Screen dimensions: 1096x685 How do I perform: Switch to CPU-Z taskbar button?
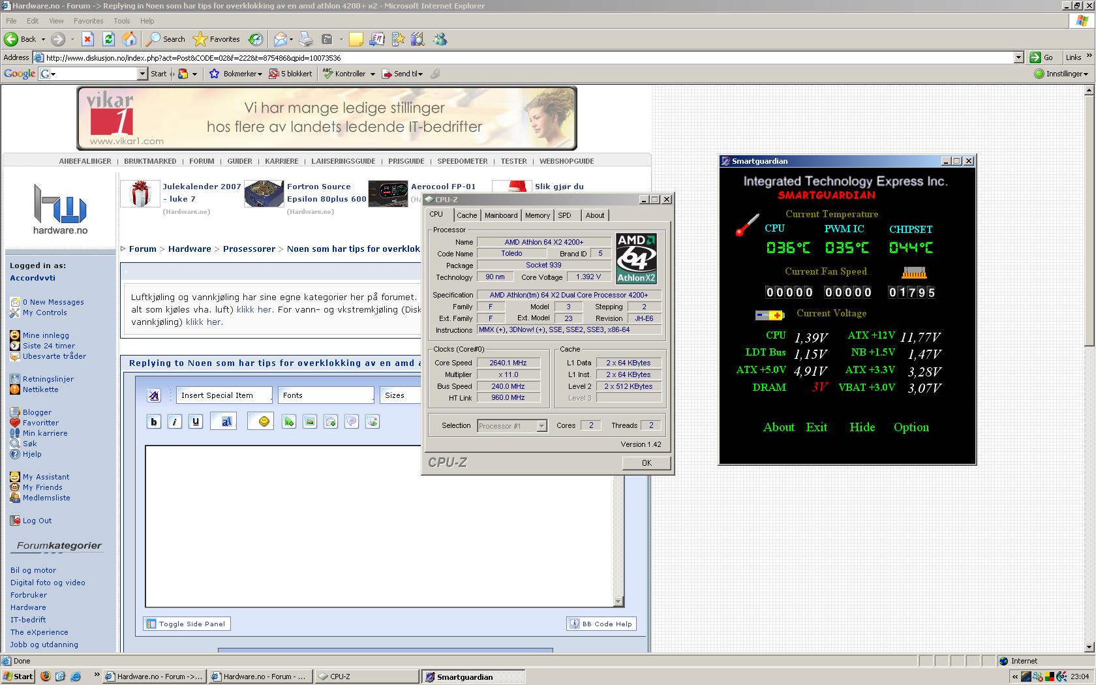[x=367, y=677]
